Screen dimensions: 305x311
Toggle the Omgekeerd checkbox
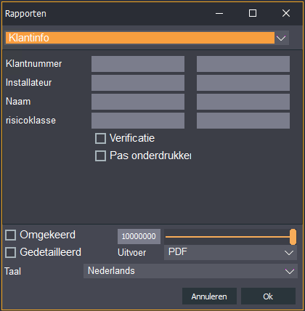click(11, 235)
